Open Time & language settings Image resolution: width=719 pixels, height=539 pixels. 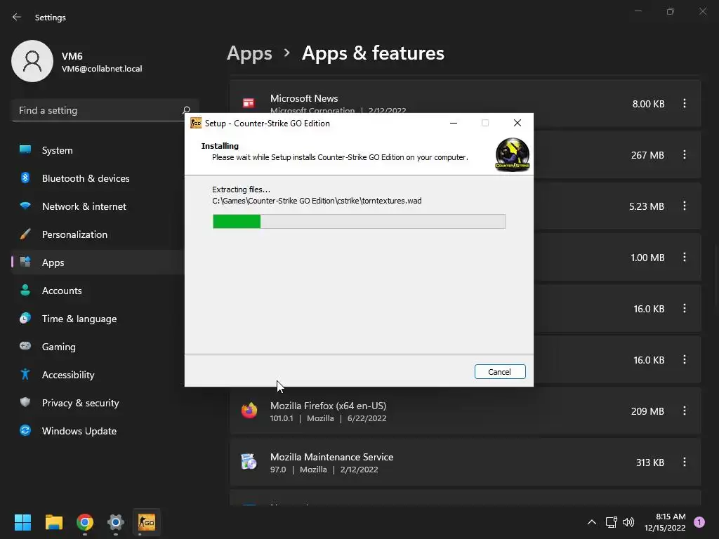click(x=98, y=319)
